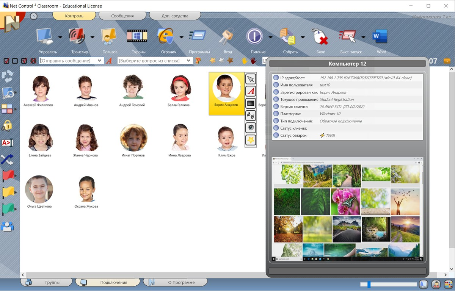The image size is (455, 291).
Task: Tick the select-all red checkbox
Action: (x=6, y=61)
